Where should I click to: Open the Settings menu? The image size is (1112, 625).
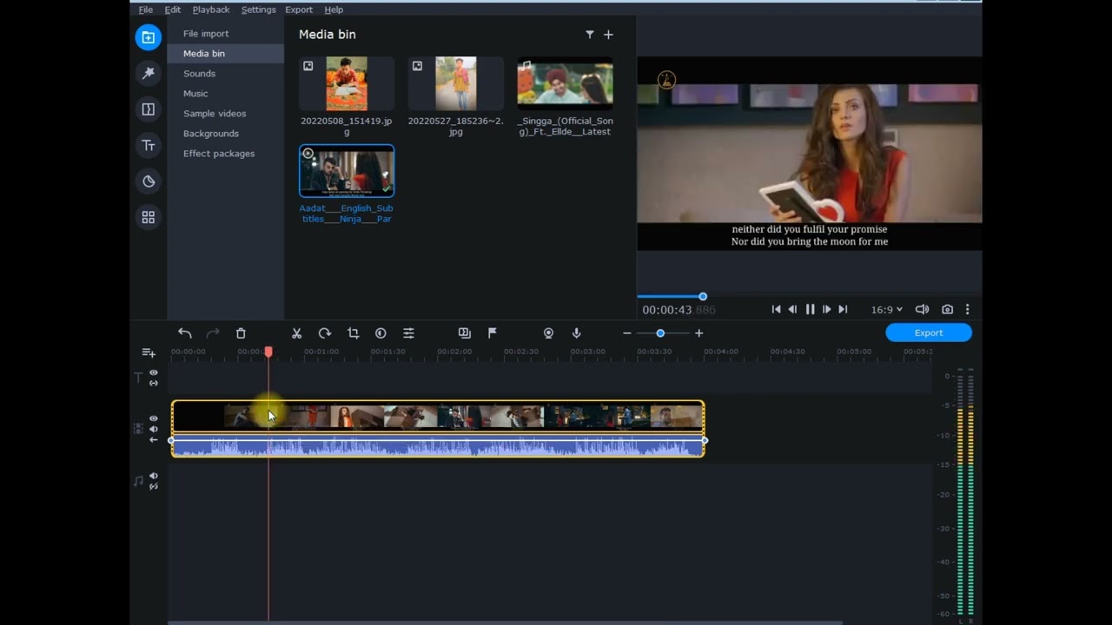click(258, 10)
